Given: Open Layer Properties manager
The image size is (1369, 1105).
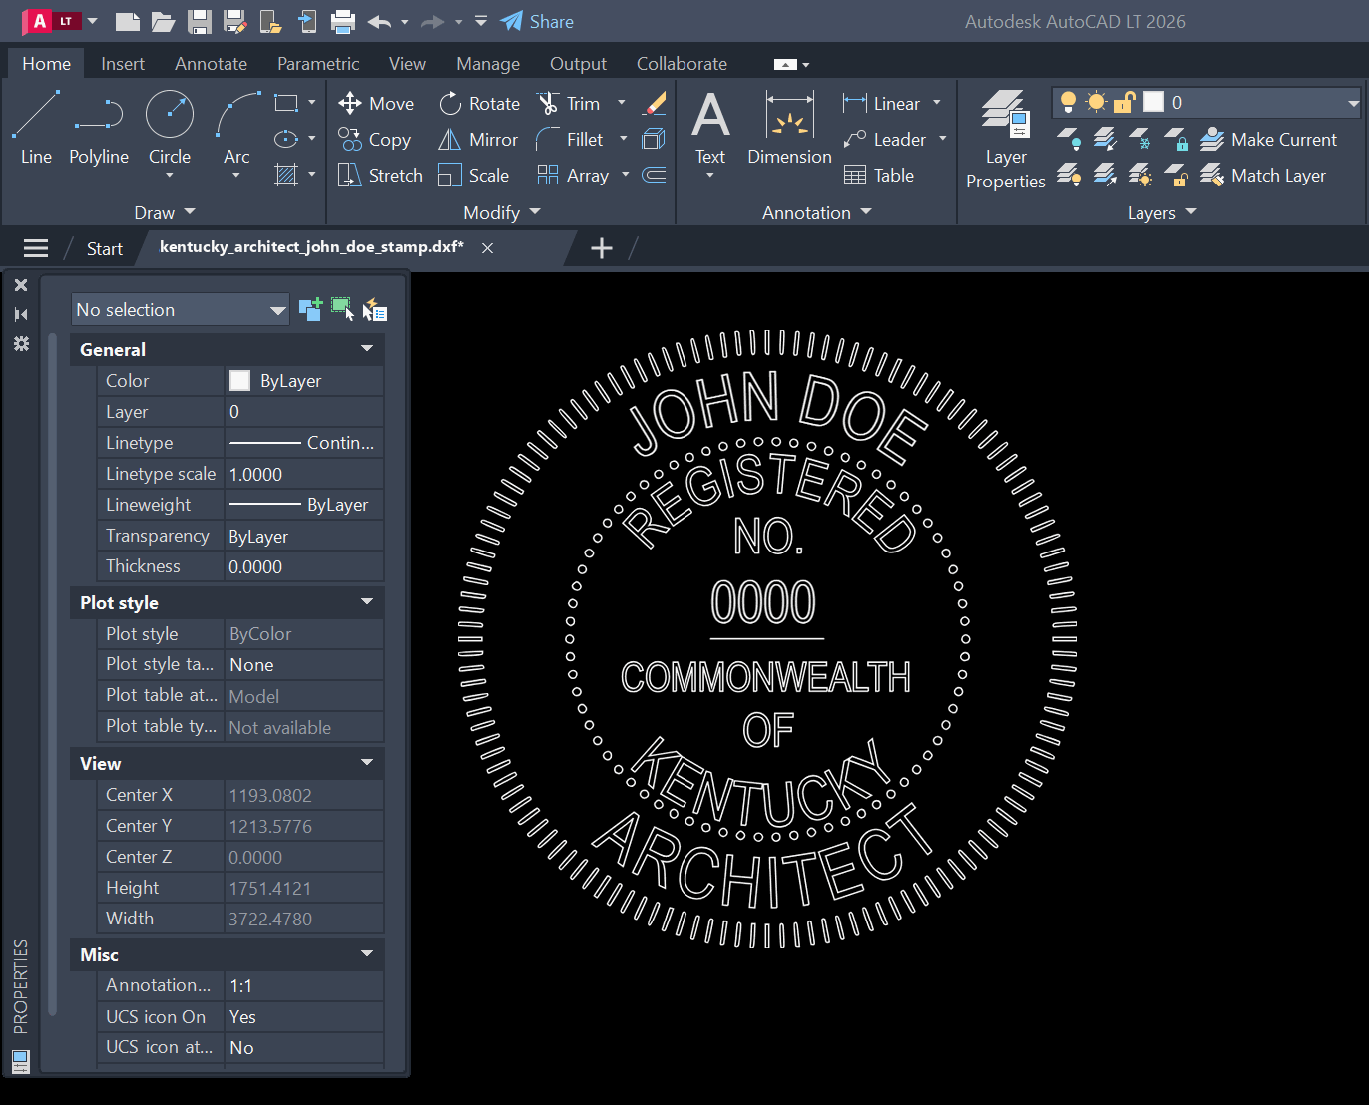Looking at the screenshot, I should [x=1005, y=140].
